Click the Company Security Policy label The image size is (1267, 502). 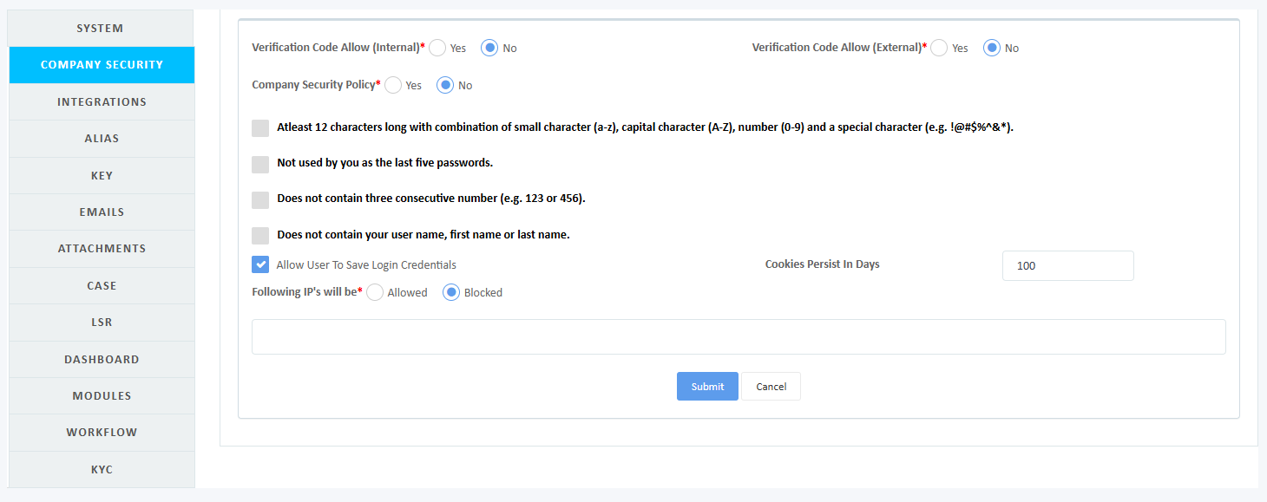(313, 85)
